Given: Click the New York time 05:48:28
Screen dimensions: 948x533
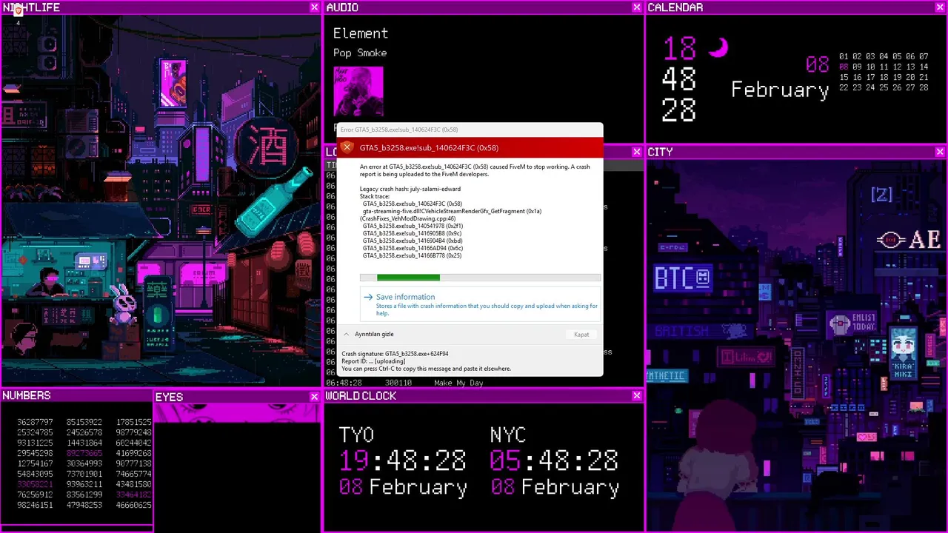Looking at the screenshot, I should click(554, 460).
